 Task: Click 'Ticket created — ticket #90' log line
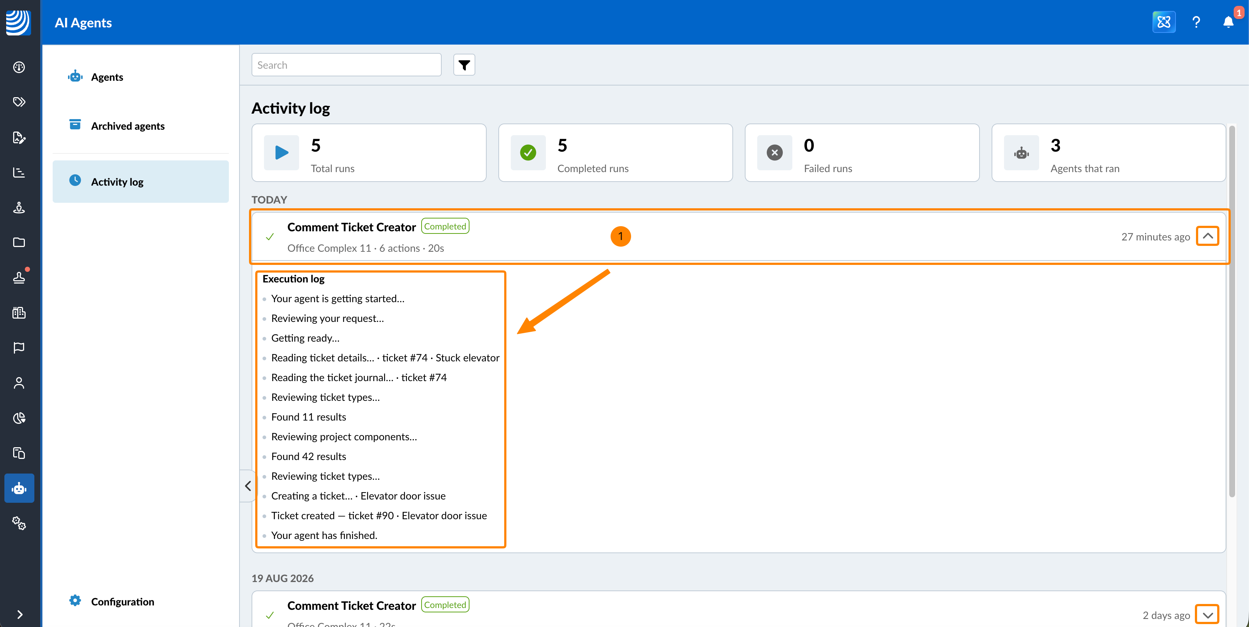[379, 516]
